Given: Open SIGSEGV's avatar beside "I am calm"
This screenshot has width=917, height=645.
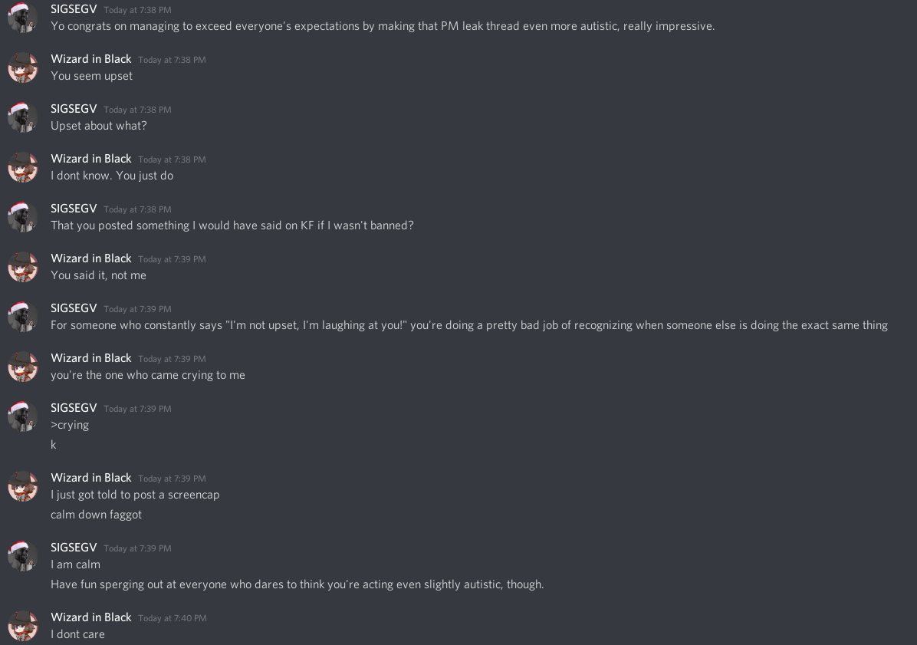Looking at the screenshot, I should 23,556.
